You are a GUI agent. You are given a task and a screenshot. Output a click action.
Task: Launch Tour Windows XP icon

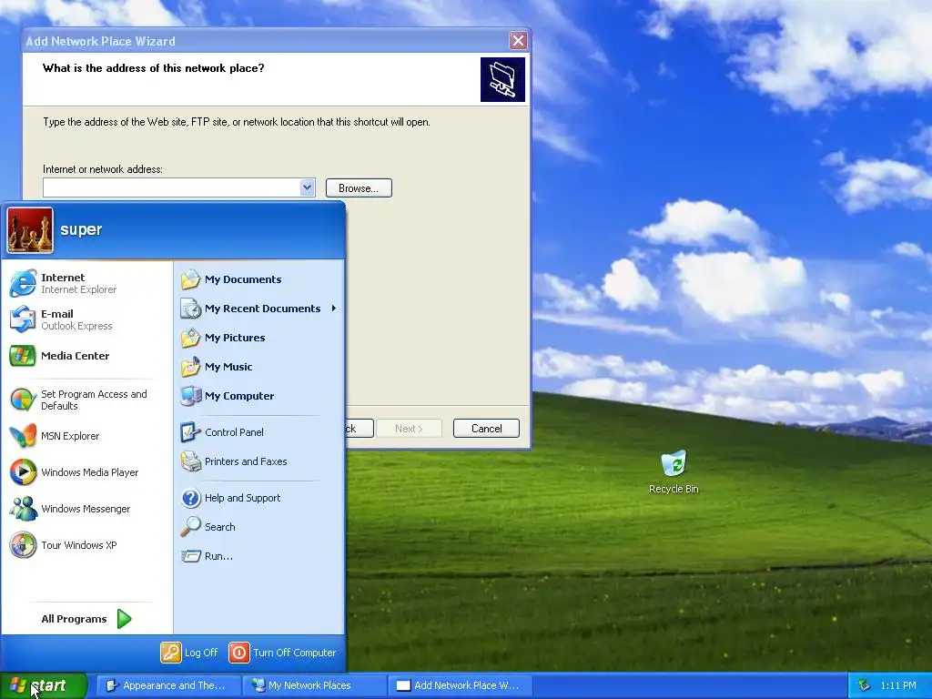pyautogui.click(x=23, y=545)
